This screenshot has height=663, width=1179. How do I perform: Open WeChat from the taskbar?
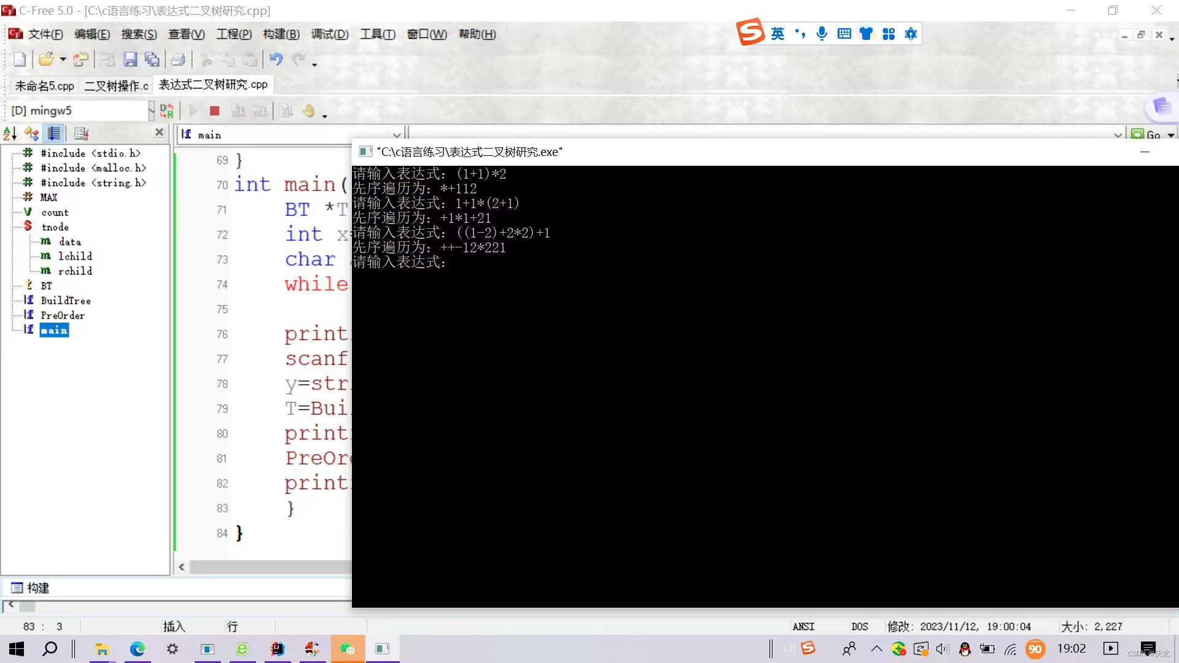point(348,649)
